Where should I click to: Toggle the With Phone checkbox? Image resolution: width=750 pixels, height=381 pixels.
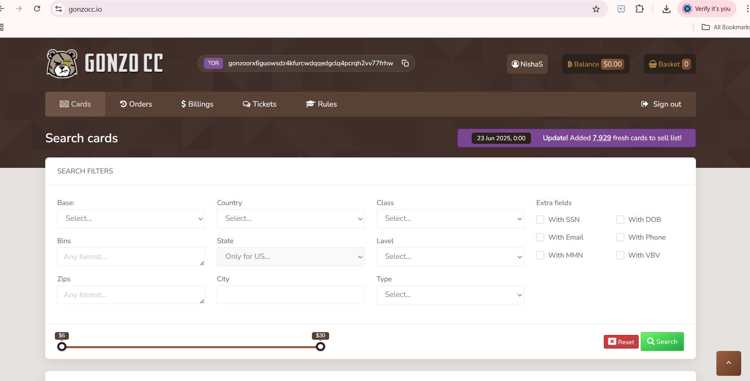point(620,237)
